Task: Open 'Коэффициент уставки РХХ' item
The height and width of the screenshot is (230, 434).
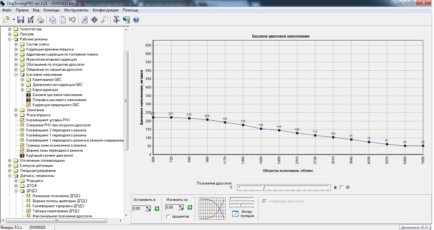Action: point(48,120)
